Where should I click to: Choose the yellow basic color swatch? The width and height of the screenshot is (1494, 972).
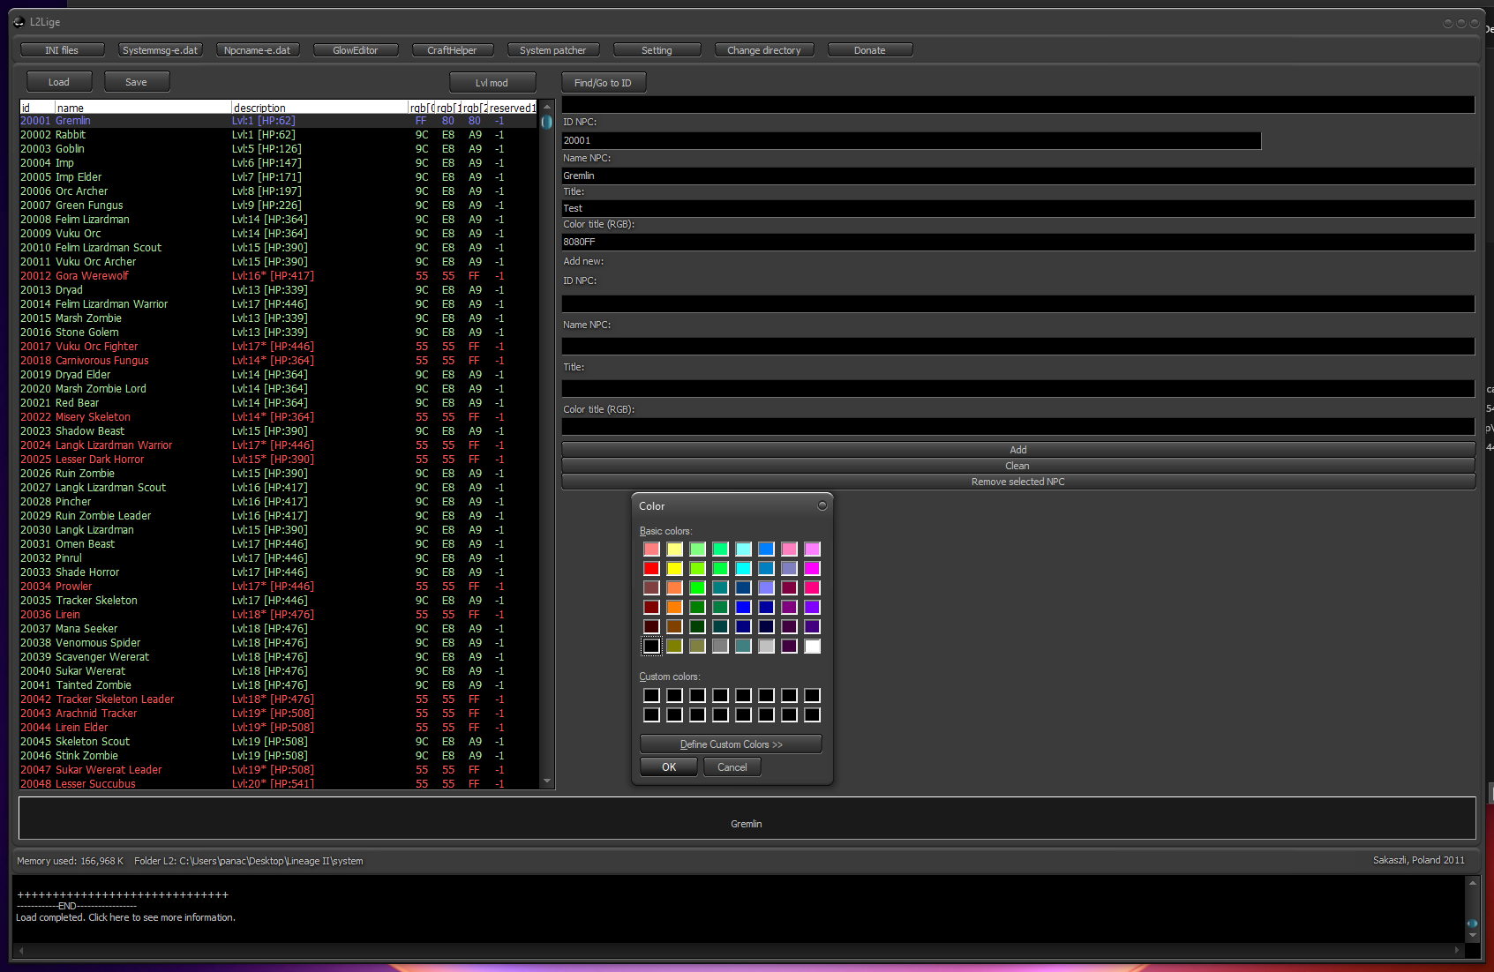[x=674, y=568]
